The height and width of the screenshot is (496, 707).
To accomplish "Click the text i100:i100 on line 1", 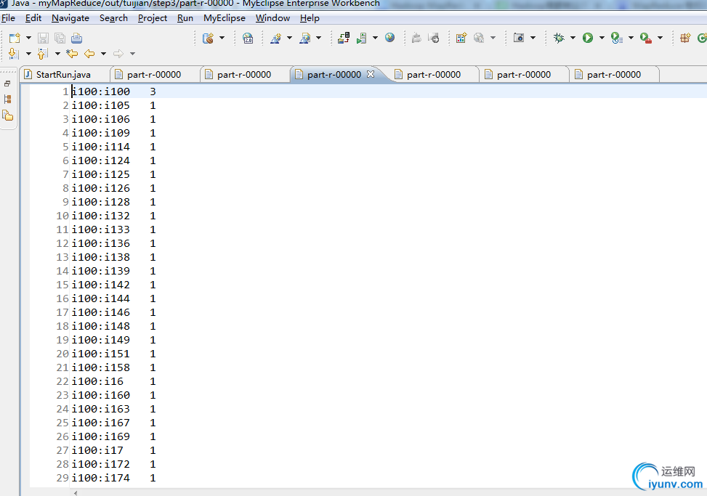I will click(x=100, y=92).
